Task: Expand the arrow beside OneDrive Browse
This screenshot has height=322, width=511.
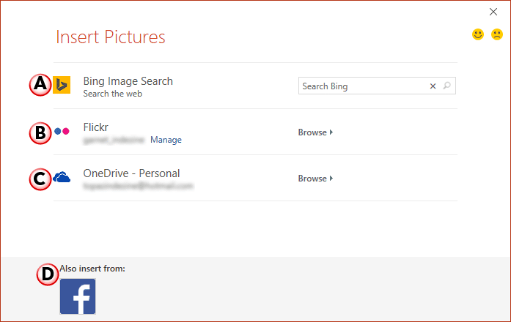Action: [x=331, y=179]
